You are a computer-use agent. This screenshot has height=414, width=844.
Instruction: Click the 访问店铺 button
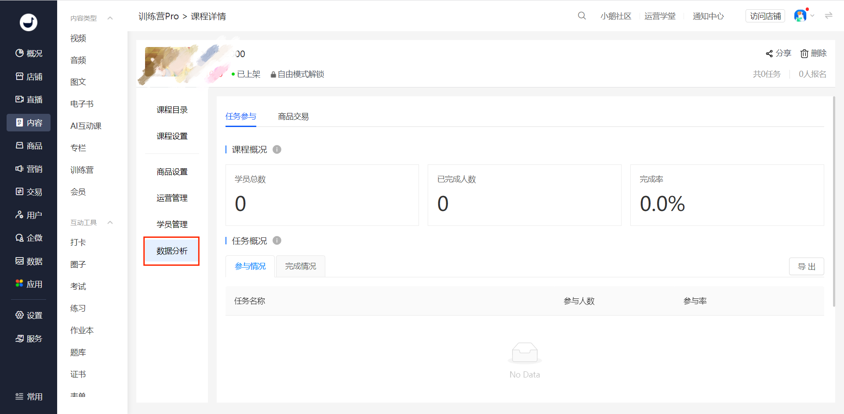click(765, 16)
